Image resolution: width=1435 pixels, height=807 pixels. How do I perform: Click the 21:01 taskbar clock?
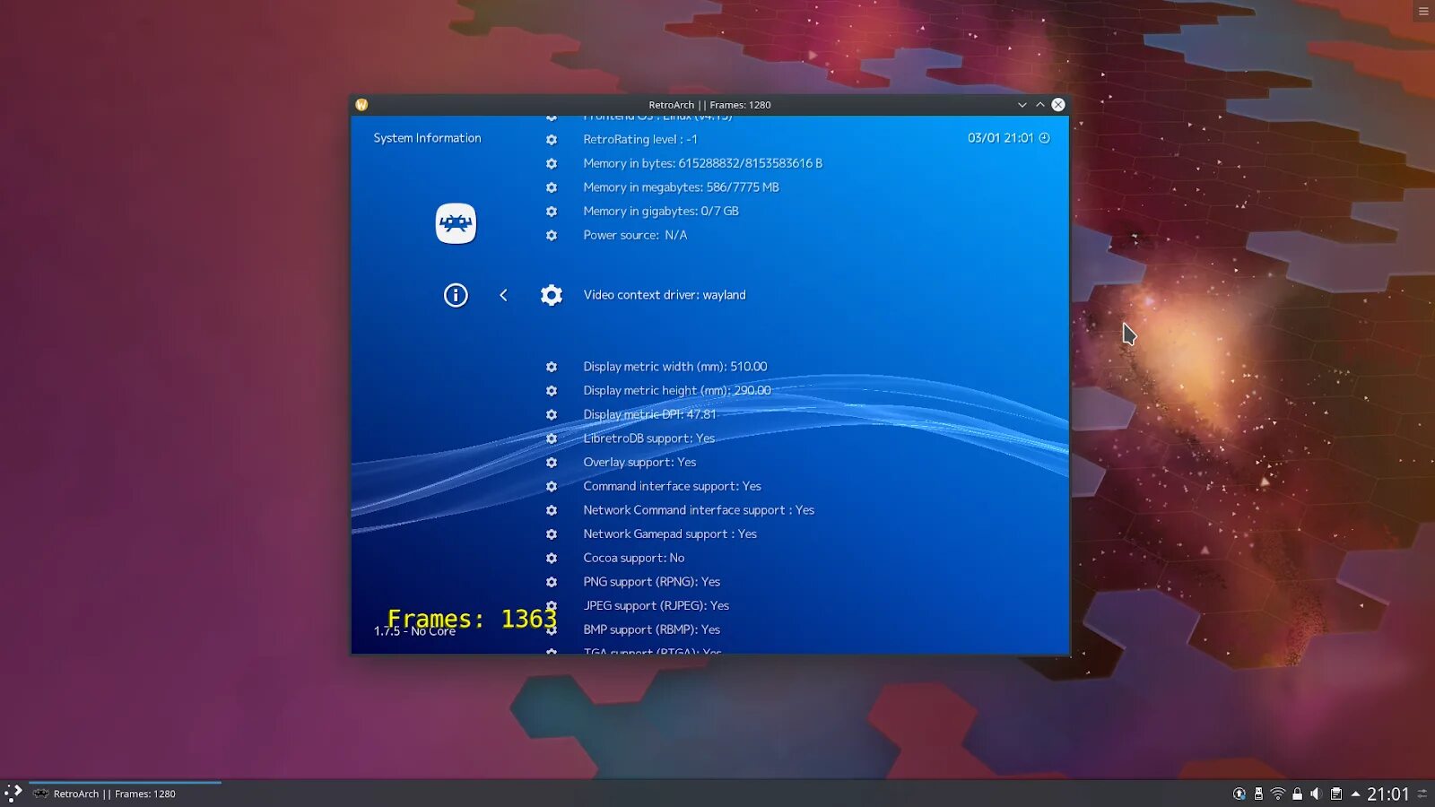click(x=1388, y=794)
